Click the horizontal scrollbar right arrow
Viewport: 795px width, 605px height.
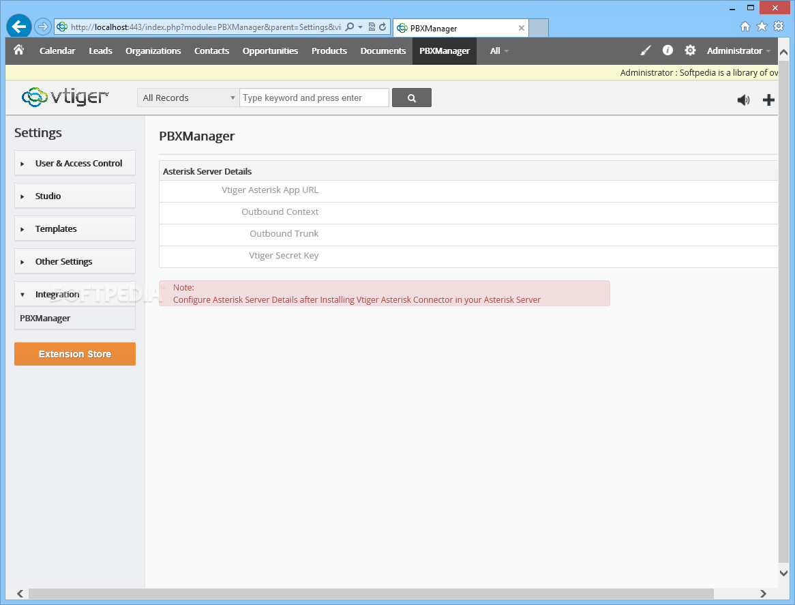pyautogui.click(x=763, y=593)
